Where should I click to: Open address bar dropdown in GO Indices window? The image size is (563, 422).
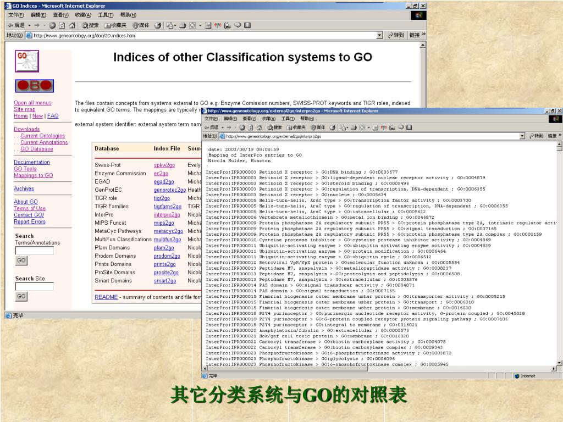click(x=380, y=35)
